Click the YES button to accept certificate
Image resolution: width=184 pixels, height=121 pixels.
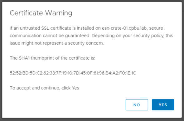pyautogui.click(x=163, y=105)
